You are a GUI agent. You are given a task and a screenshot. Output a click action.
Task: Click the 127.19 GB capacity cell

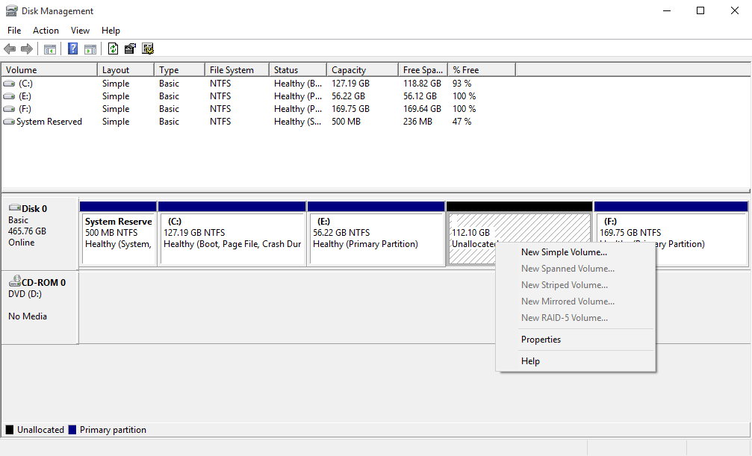350,84
